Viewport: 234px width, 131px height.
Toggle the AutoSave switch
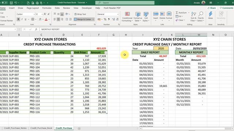click(4, 3)
